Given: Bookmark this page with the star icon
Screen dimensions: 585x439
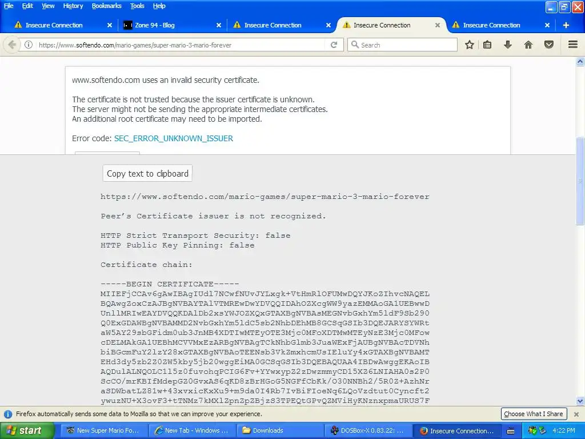Looking at the screenshot, I should (x=470, y=45).
